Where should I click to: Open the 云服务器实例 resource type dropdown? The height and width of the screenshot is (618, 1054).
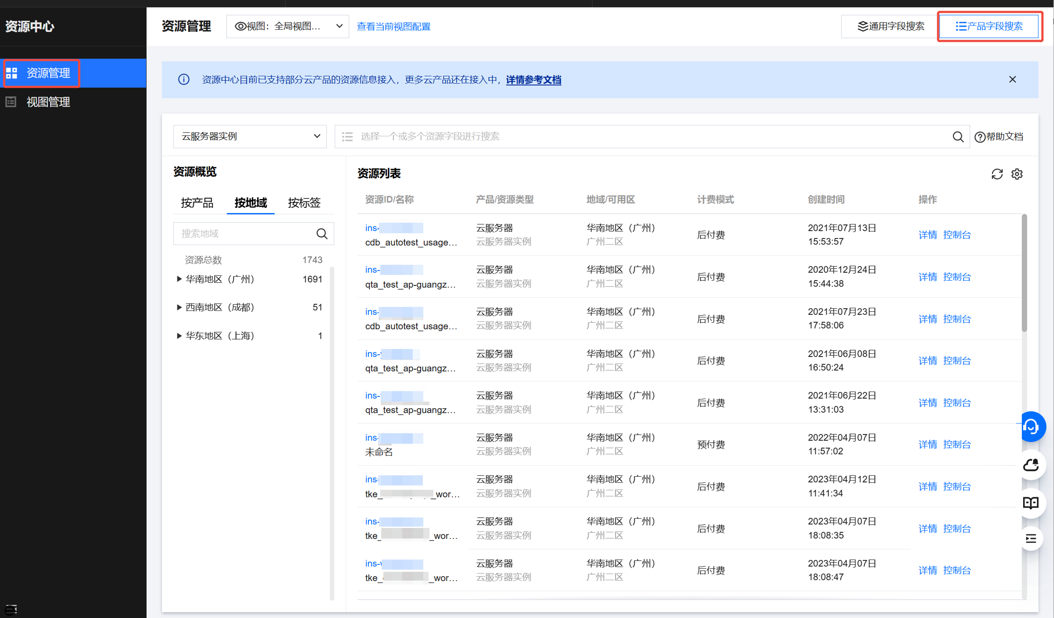pyautogui.click(x=250, y=136)
